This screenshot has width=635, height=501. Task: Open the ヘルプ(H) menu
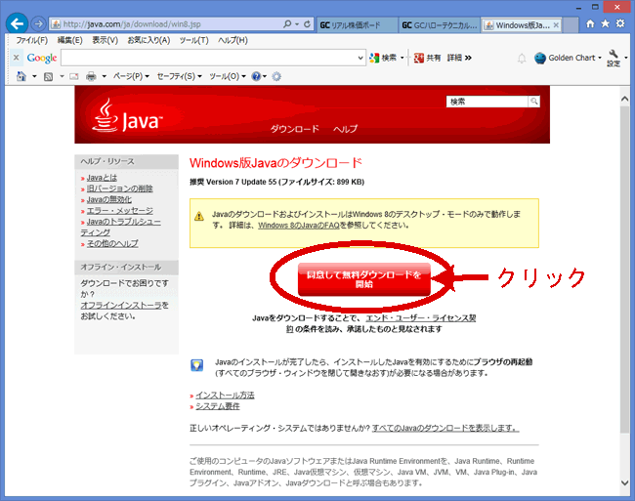pos(233,40)
